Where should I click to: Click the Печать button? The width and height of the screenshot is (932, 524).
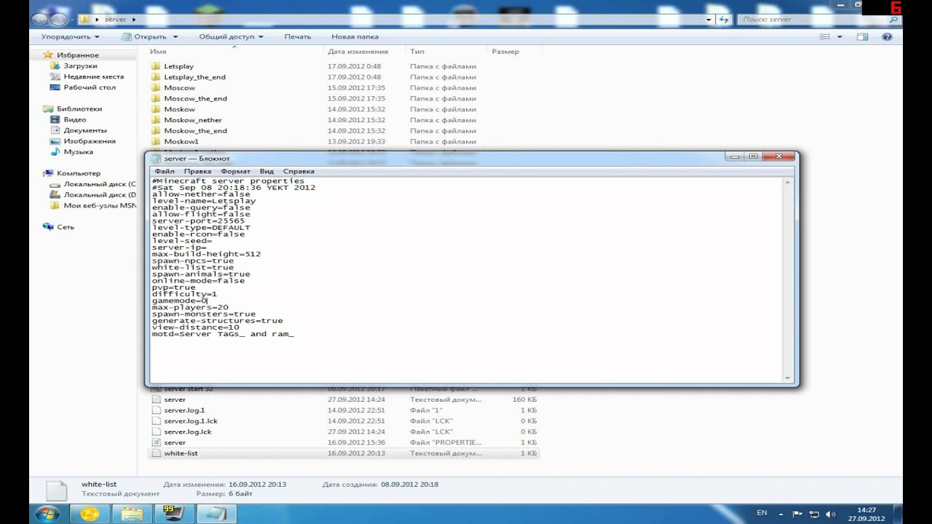tap(297, 36)
